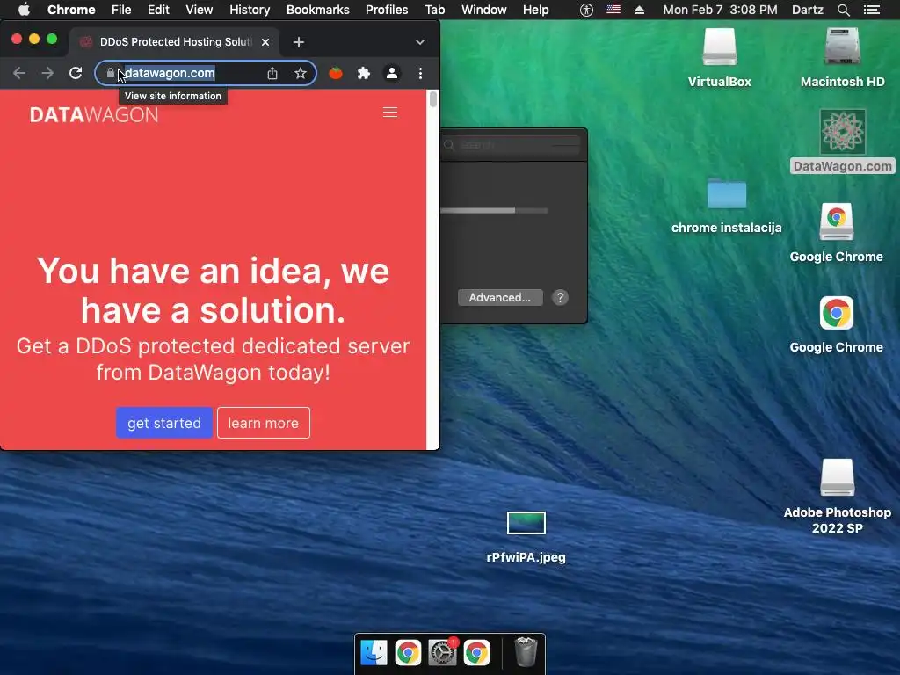Screen dimensions: 900x675
Task: Open the Chrome application menu
Action: pos(71,10)
